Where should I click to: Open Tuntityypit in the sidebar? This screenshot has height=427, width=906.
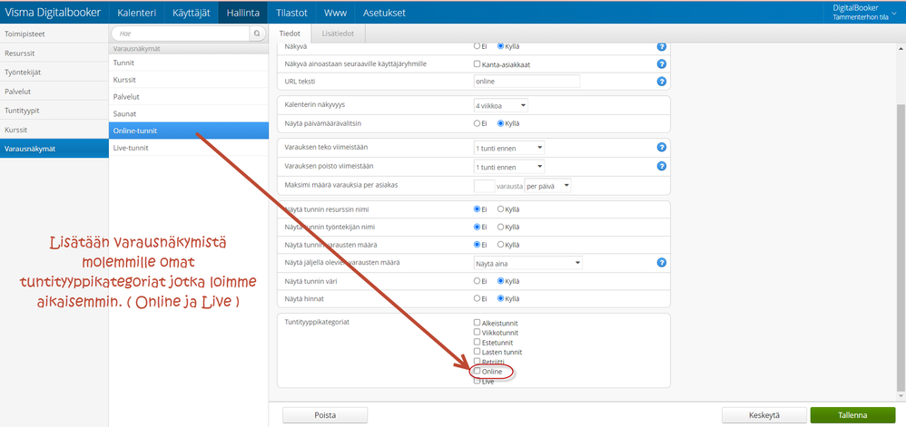(54, 110)
